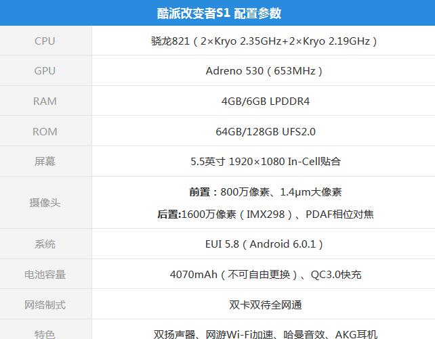Select the 电池容量 label cell

46,274
